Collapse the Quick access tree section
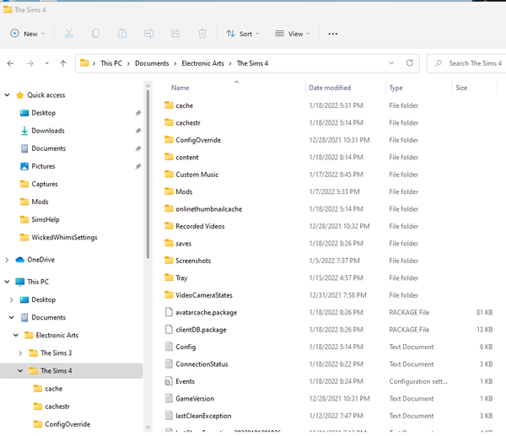 click(x=7, y=95)
